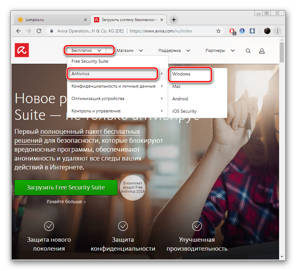Click the browser profile avatar icon

click(267, 31)
